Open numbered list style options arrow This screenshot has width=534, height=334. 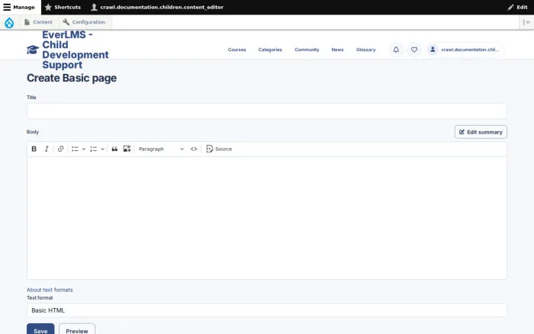[102, 149]
